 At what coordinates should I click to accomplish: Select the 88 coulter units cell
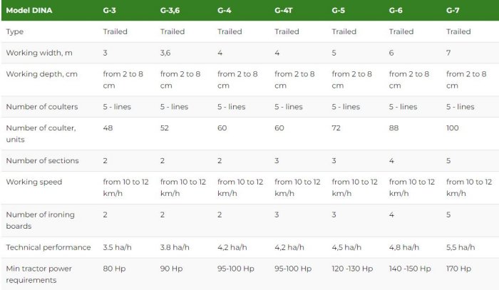(394, 128)
